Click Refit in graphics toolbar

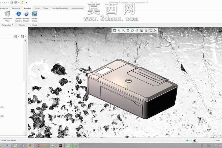coord(114,31)
